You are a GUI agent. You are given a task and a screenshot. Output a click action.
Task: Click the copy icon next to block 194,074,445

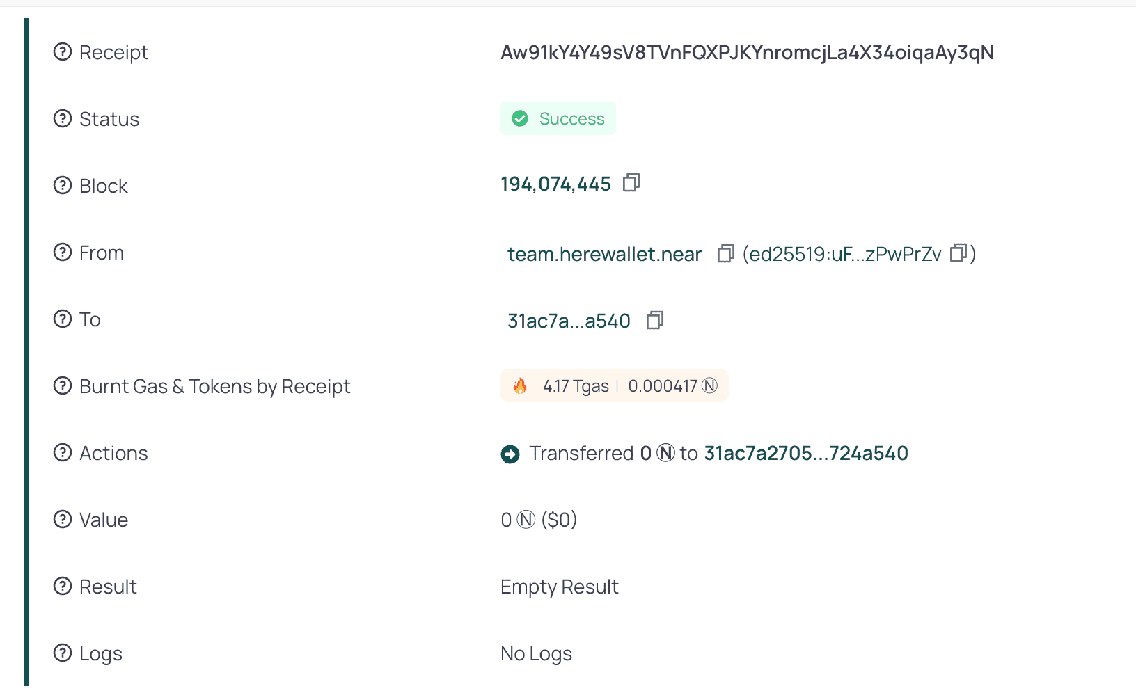pyautogui.click(x=631, y=183)
